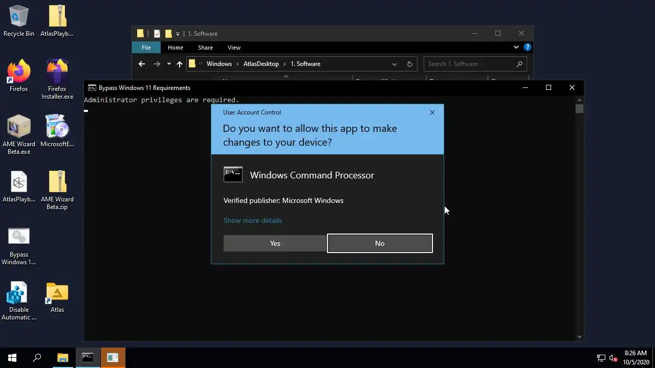
Task: Click No in User Account Control
Action: pyautogui.click(x=380, y=243)
